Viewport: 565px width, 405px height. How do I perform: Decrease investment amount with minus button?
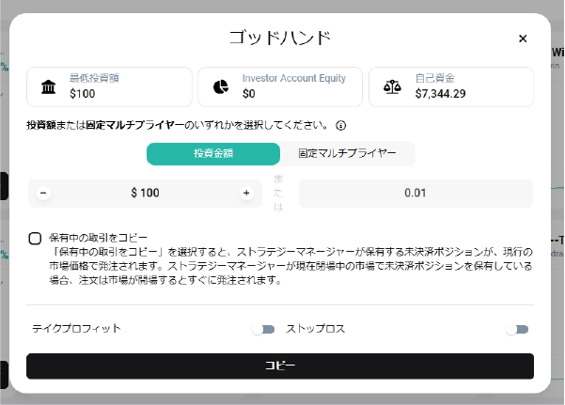(43, 194)
